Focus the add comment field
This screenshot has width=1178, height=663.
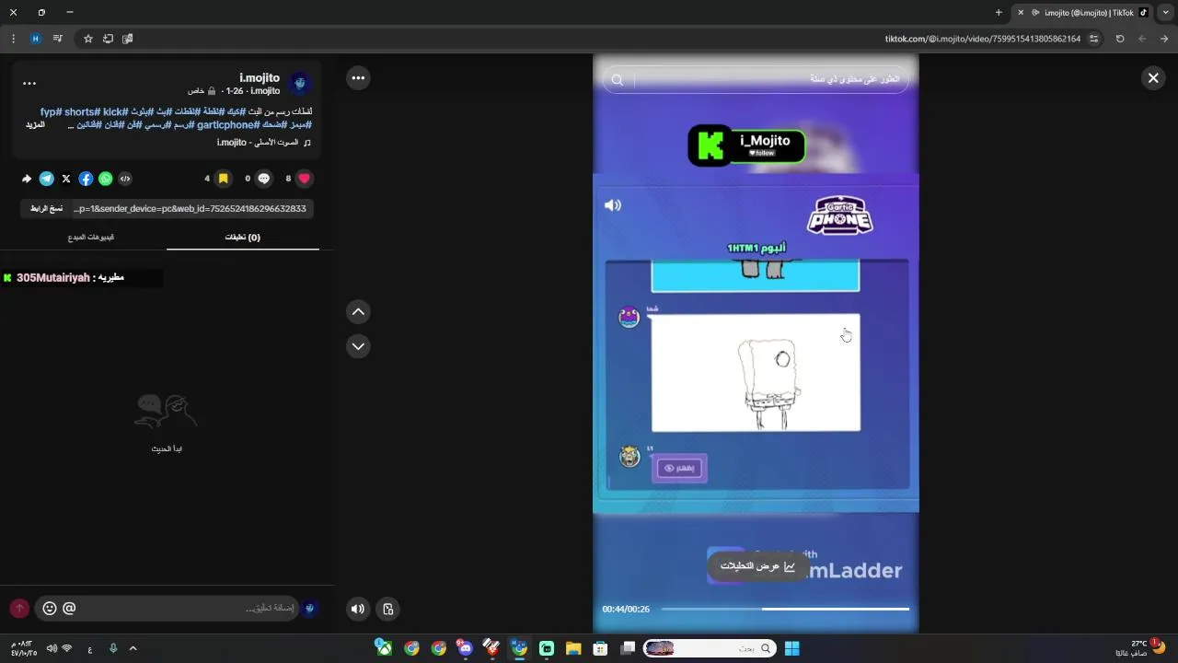pos(189,609)
